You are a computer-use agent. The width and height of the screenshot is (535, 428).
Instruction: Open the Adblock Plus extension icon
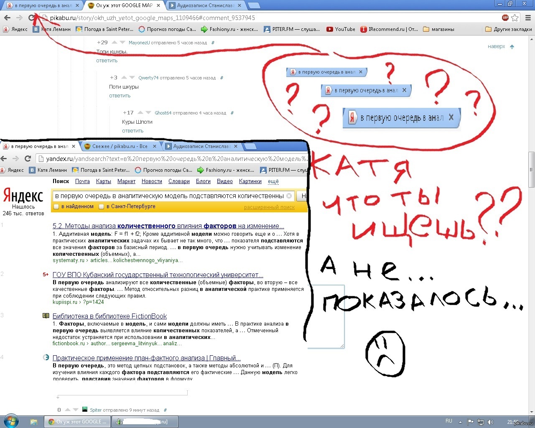coord(505,18)
